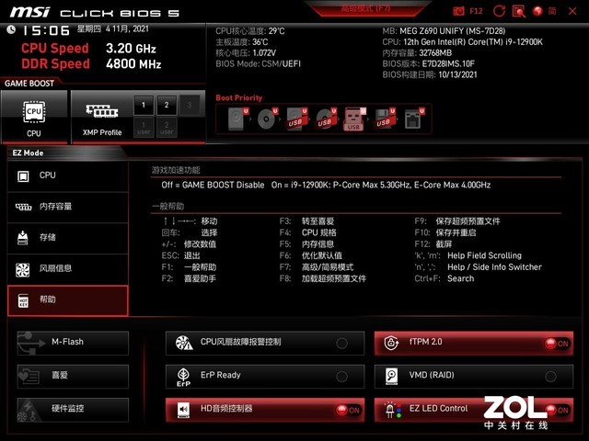Screen dimensions: 589x441
Task: Click the MB: MEG Z690 UNIFY text
Action: pos(444,31)
